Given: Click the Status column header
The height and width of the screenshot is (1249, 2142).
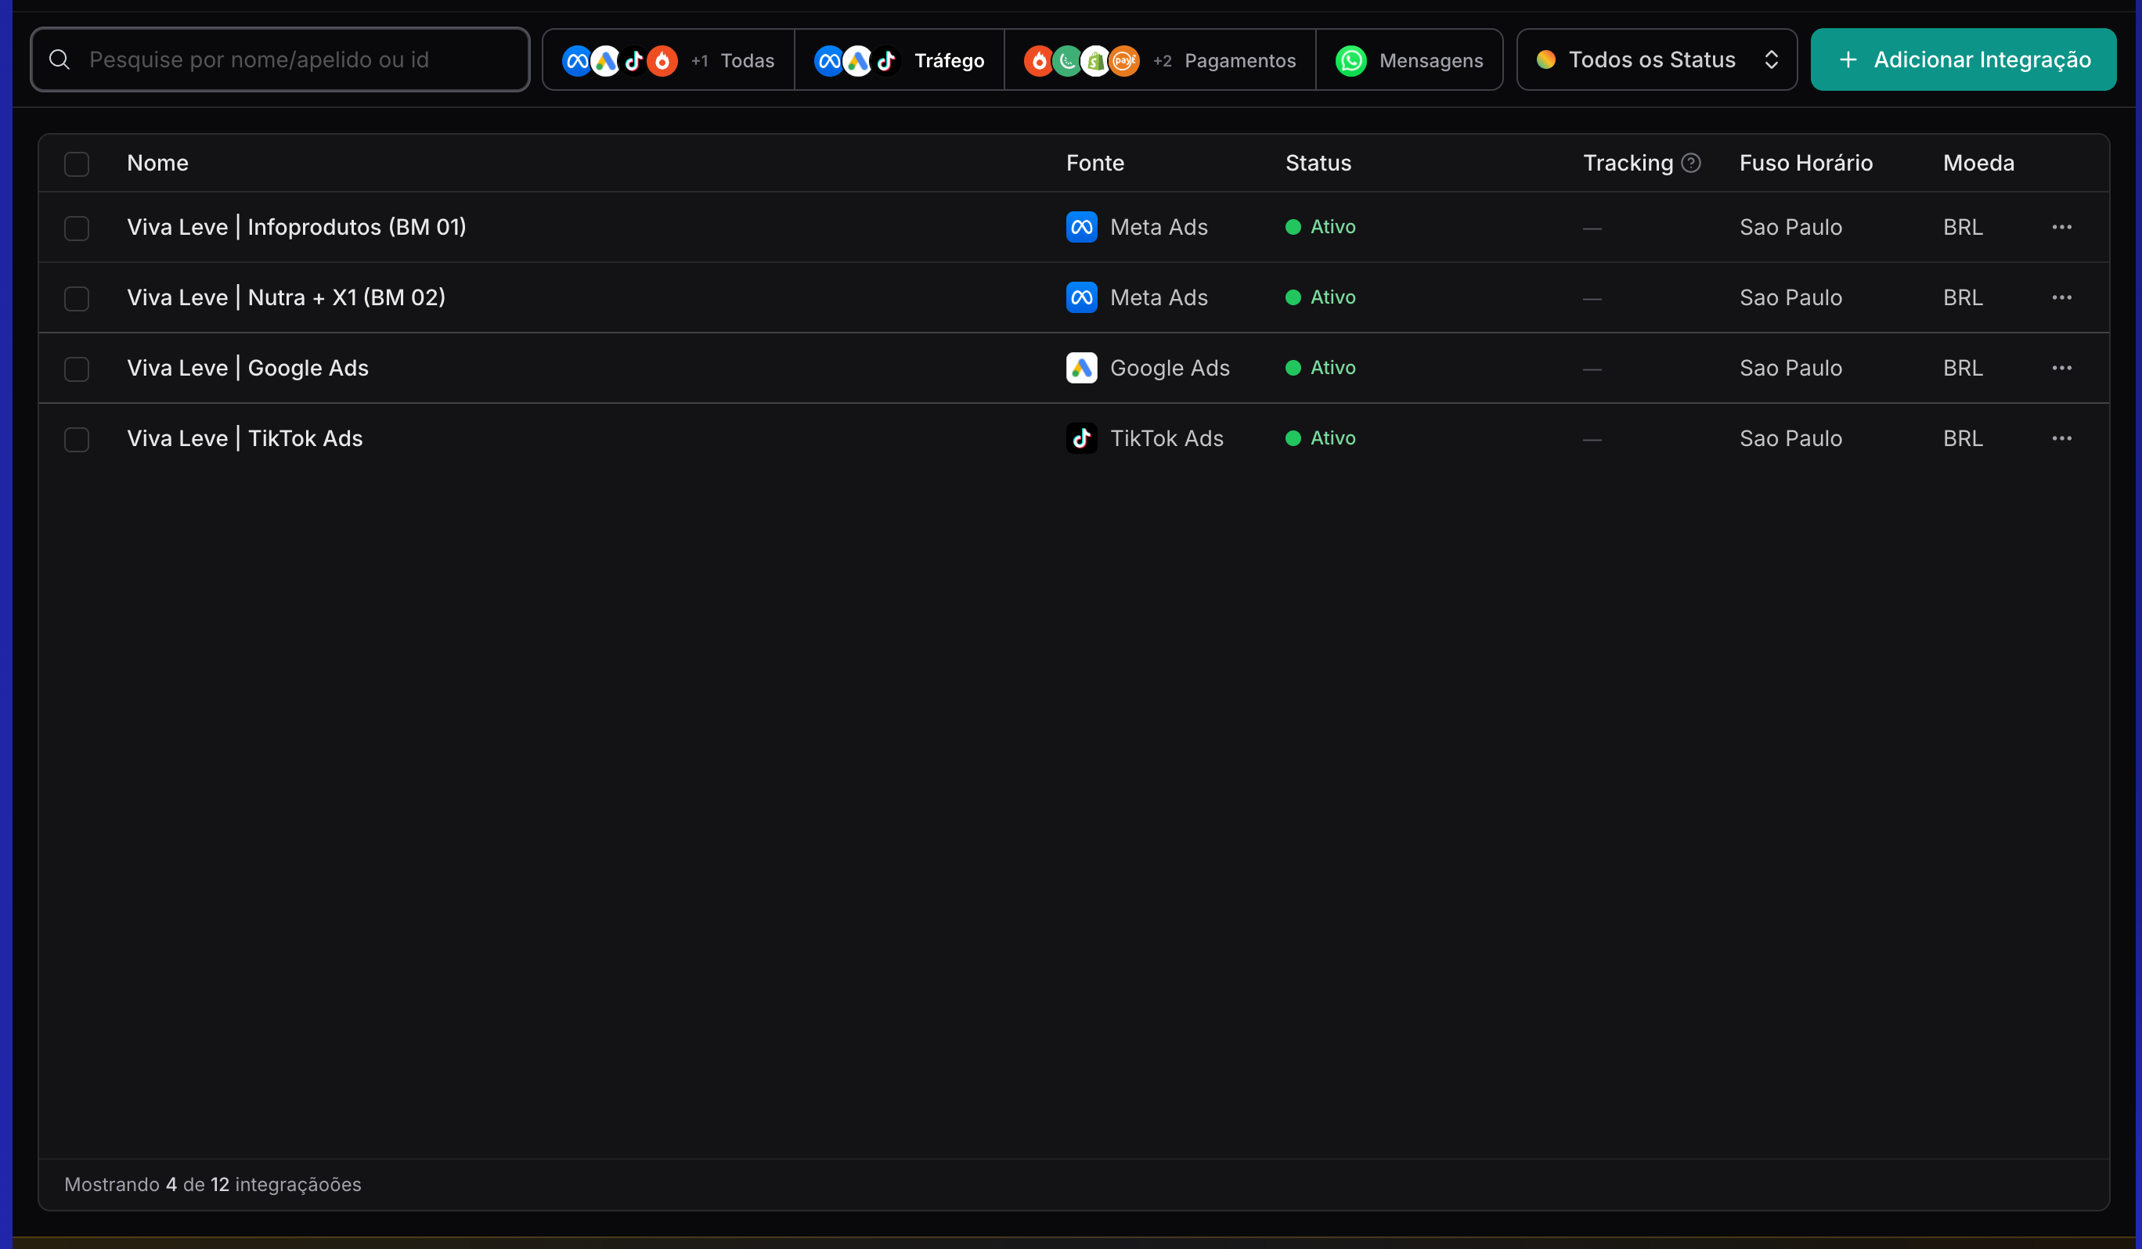Looking at the screenshot, I should [1318, 162].
